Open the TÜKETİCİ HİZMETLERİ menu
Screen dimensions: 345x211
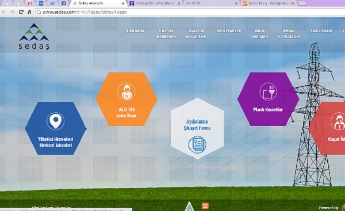(166, 34)
